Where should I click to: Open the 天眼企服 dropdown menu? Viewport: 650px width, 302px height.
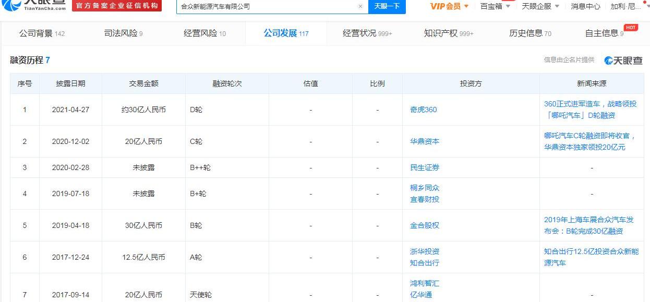(x=540, y=6)
